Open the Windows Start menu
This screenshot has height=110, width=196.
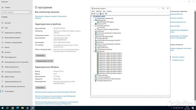[2, 108]
